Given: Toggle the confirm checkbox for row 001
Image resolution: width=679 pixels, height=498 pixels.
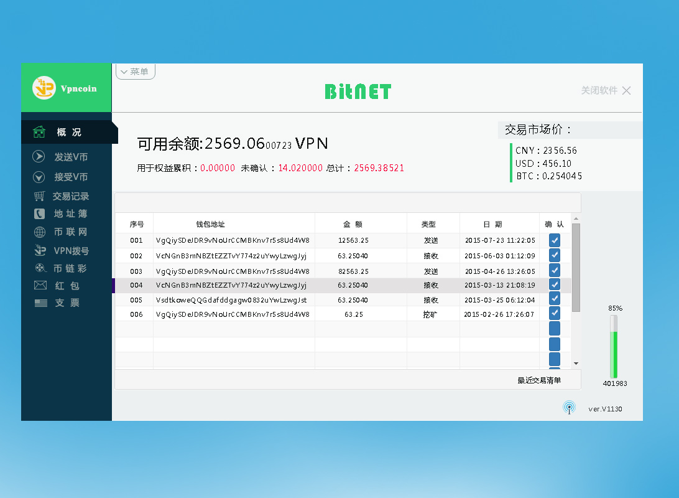Looking at the screenshot, I should 554,240.
